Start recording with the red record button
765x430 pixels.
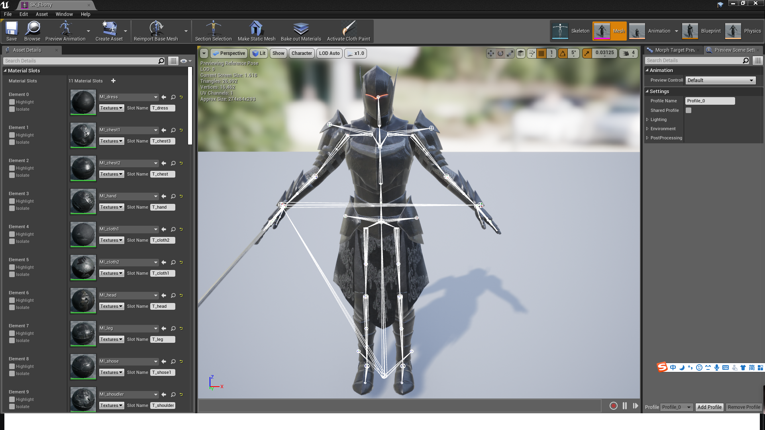point(613,406)
